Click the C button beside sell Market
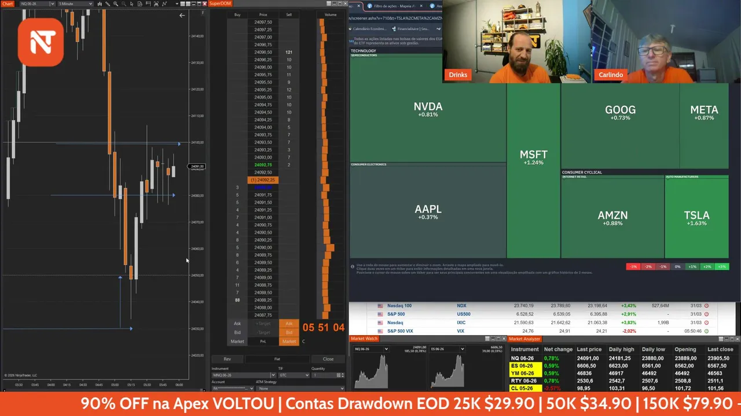The width and height of the screenshot is (741, 416). coord(303,341)
